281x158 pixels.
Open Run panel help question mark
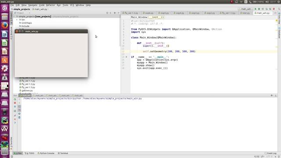pos(15,123)
